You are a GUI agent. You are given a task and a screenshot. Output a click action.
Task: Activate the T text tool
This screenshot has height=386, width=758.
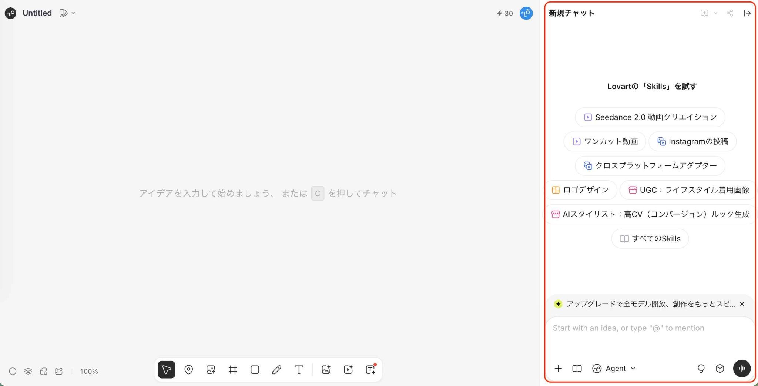tap(299, 369)
